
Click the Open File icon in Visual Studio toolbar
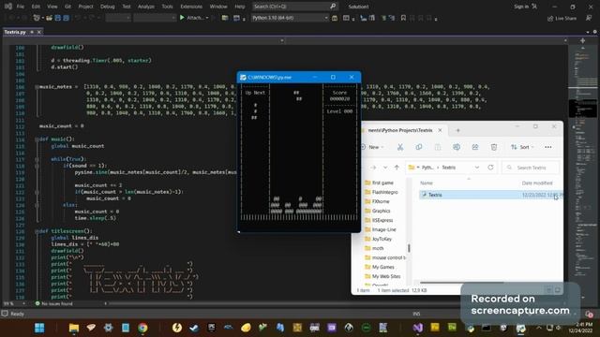pos(49,18)
